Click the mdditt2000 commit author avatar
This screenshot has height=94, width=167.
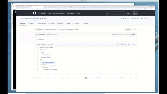pyautogui.click(x=37, y=35)
